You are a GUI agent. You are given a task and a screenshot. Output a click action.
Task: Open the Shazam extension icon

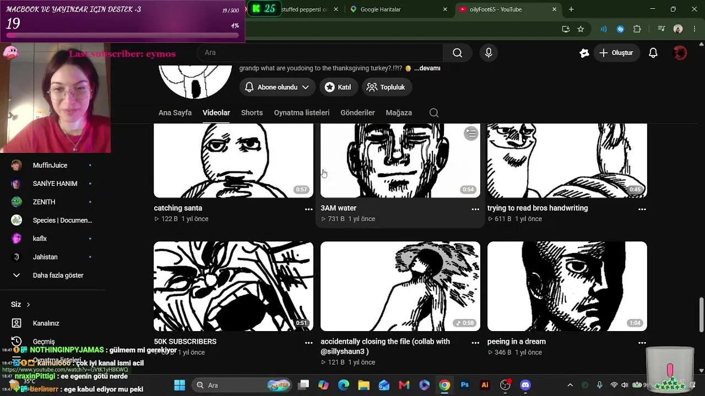(620, 29)
